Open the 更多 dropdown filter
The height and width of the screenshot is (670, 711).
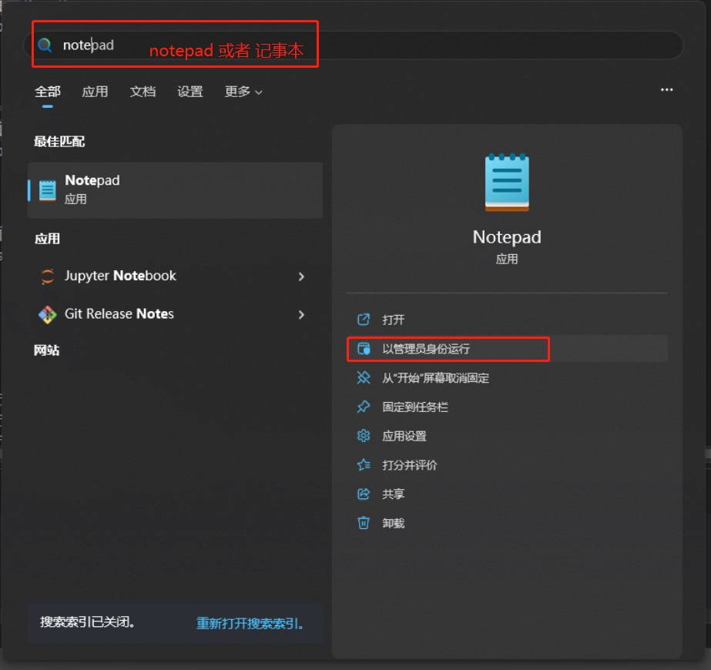pos(243,92)
